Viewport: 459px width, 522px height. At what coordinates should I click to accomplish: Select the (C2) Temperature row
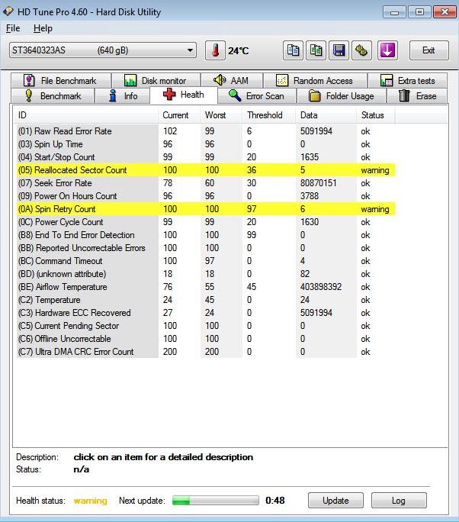pyautogui.click(x=206, y=300)
